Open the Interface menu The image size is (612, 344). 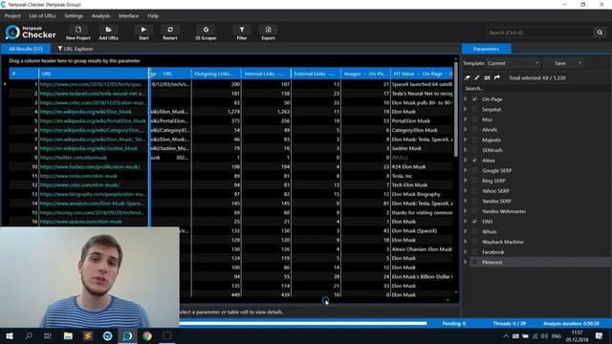128,16
